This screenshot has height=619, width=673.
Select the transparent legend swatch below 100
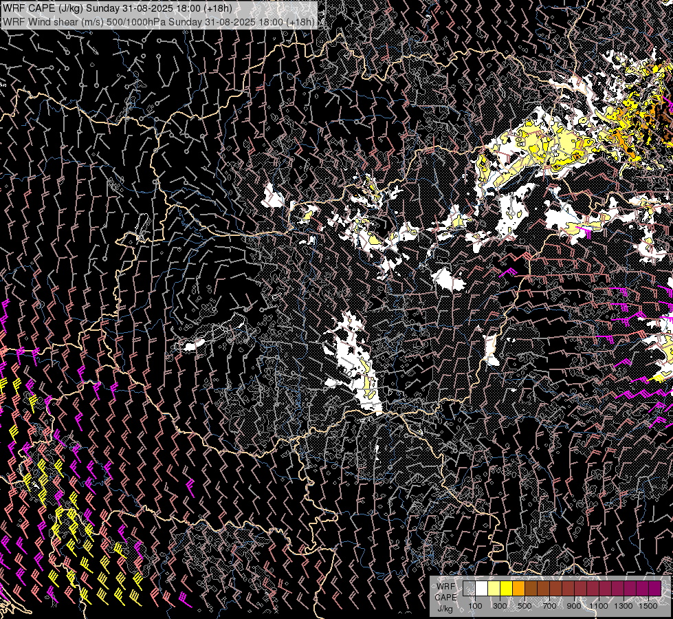point(469,588)
